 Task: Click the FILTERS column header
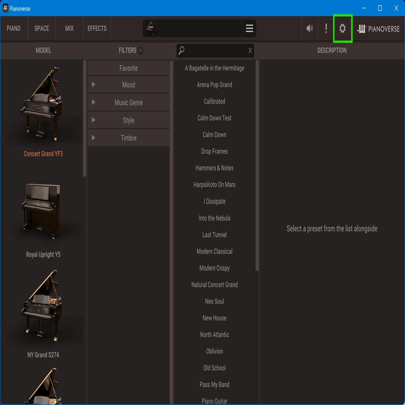pyautogui.click(x=128, y=50)
